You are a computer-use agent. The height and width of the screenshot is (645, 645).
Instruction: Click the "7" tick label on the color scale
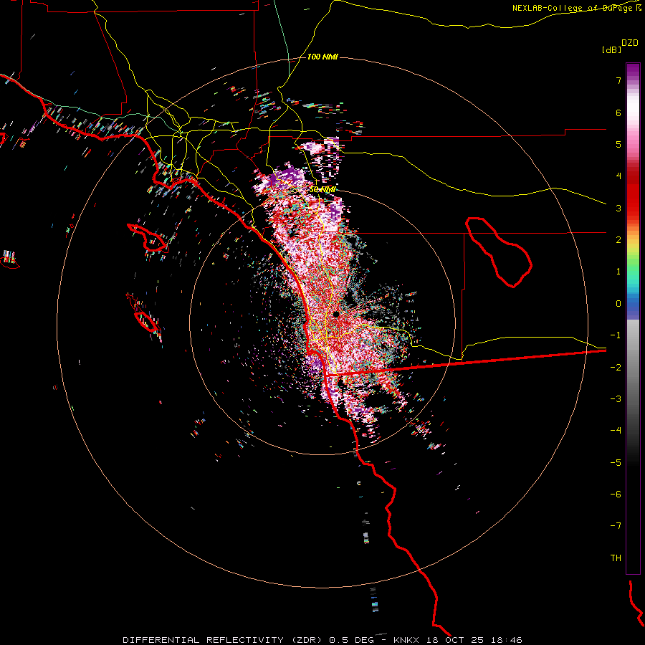click(618, 80)
